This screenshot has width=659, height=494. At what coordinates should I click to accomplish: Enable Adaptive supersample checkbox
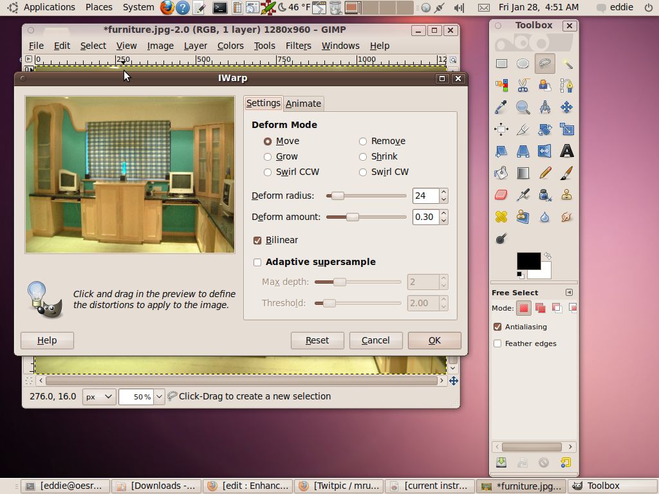tap(257, 262)
